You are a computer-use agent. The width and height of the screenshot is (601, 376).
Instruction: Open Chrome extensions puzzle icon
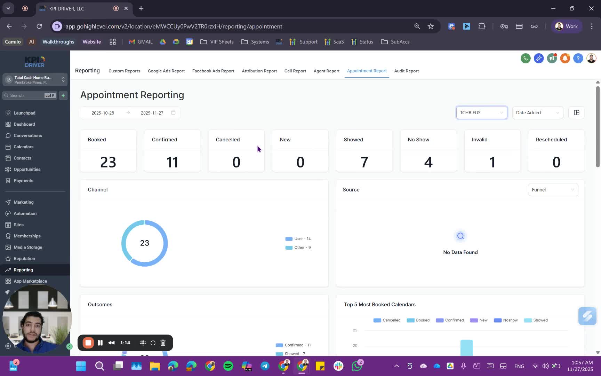point(482,26)
